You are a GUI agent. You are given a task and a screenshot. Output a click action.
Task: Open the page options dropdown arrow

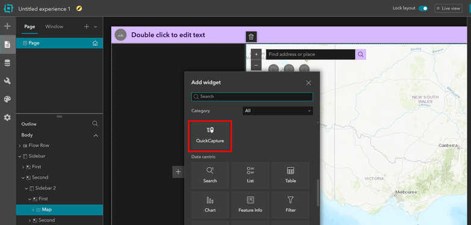(x=96, y=26)
